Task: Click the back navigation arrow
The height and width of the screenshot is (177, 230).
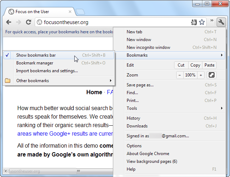Action: [8, 22]
